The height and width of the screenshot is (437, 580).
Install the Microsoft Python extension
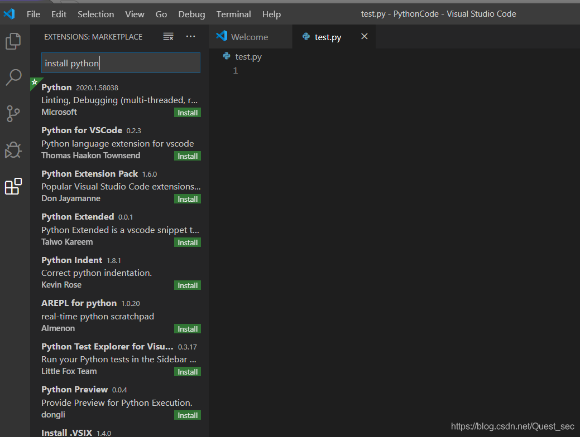coord(188,113)
